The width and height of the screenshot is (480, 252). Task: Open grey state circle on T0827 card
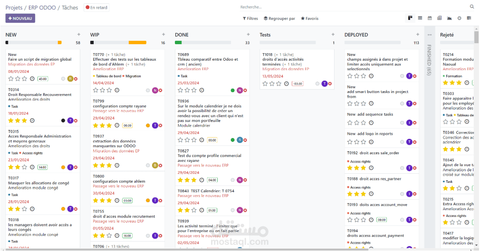233,180
